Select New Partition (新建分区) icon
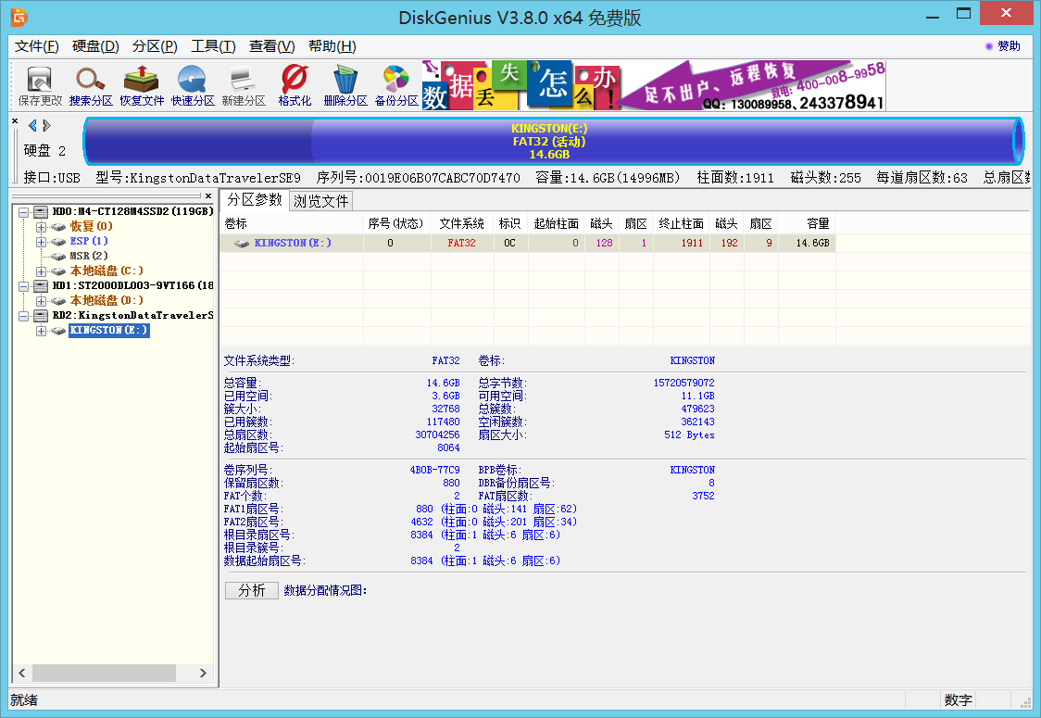 [x=244, y=86]
